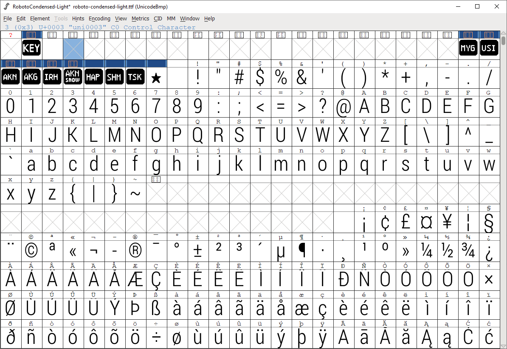Screen dimensions: 507x349
Task: Select the capital Q glyph cell
Action: click(198, 135)
